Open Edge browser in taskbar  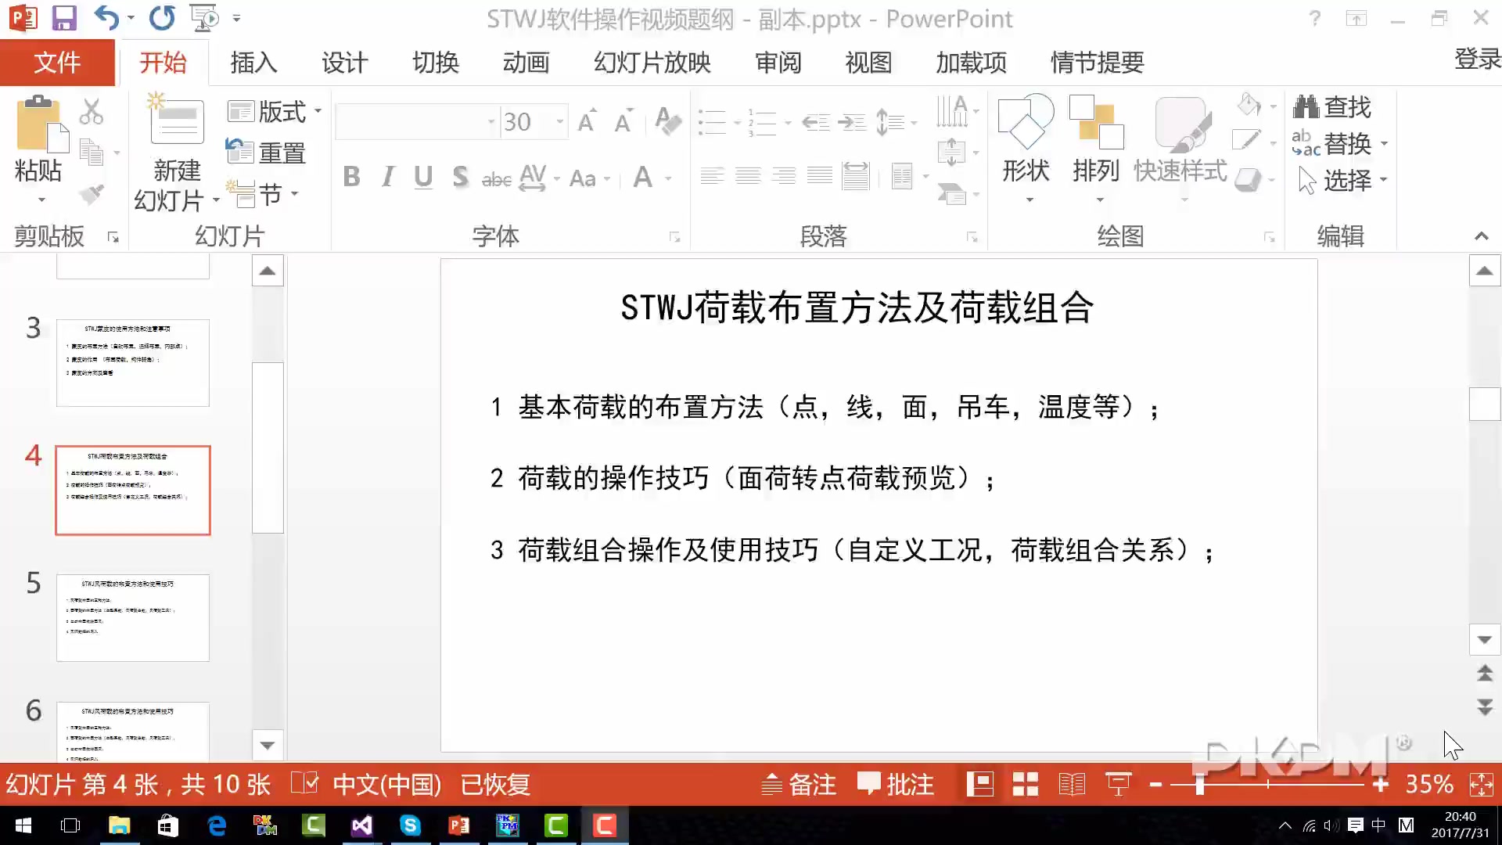coord(217,825)
